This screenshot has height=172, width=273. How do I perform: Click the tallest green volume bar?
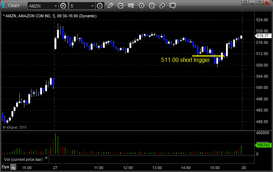56,144
